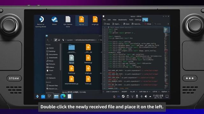This screenshot has width=204, height=114.
Task: Click Close in KWrite toolbar
Action: [148, 24]
